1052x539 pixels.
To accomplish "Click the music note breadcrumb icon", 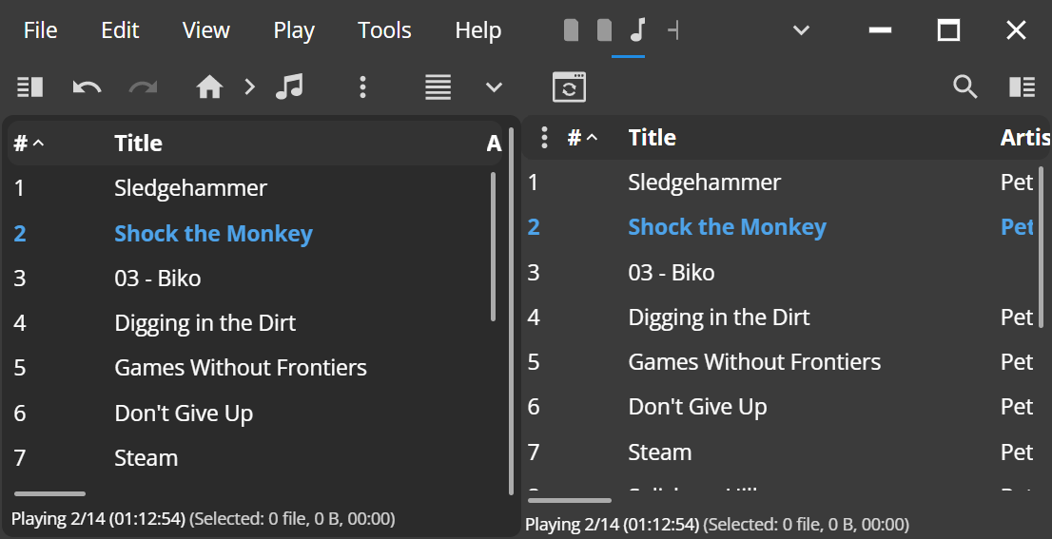I will click(x=288, y=87).
